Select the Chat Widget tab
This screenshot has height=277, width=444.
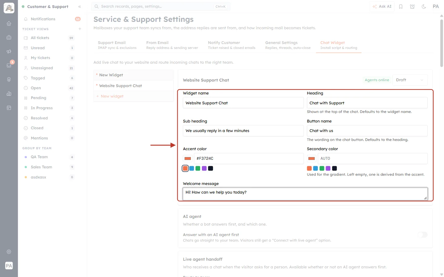[x=339, y=45]
